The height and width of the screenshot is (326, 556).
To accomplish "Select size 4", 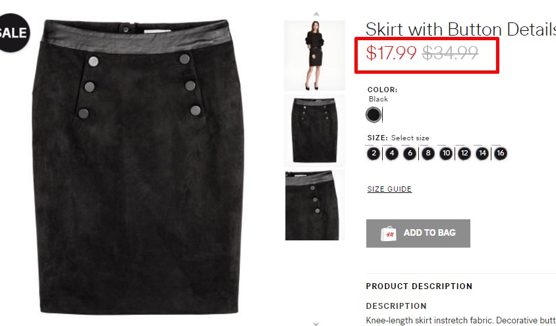I will pyautogui.click(x=392, y=153).
